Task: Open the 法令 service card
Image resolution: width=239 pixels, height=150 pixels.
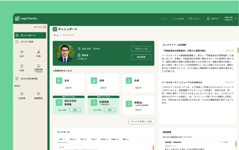Action: coord(69,83)
